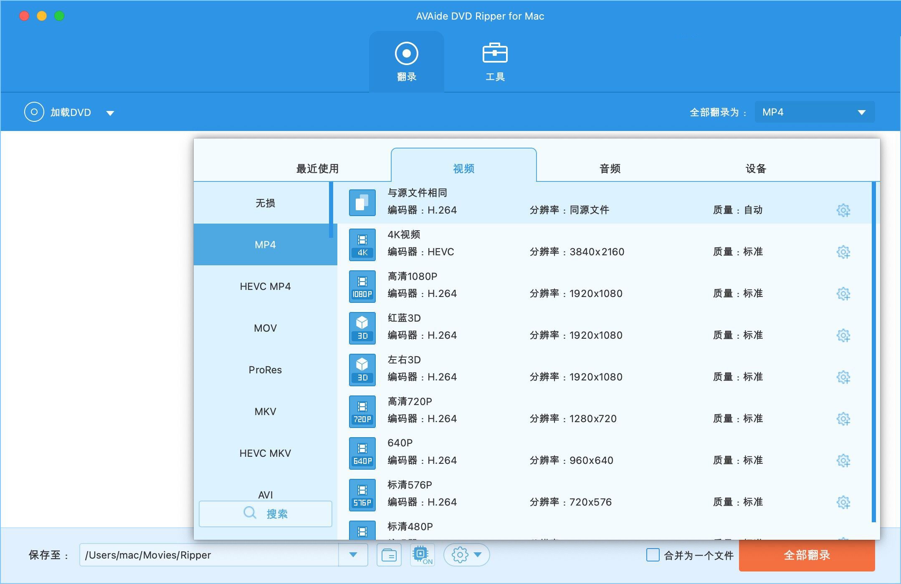Select the 4K视频 preset title
Viewport: 901px width, 584px height.
tap(404, 234)
